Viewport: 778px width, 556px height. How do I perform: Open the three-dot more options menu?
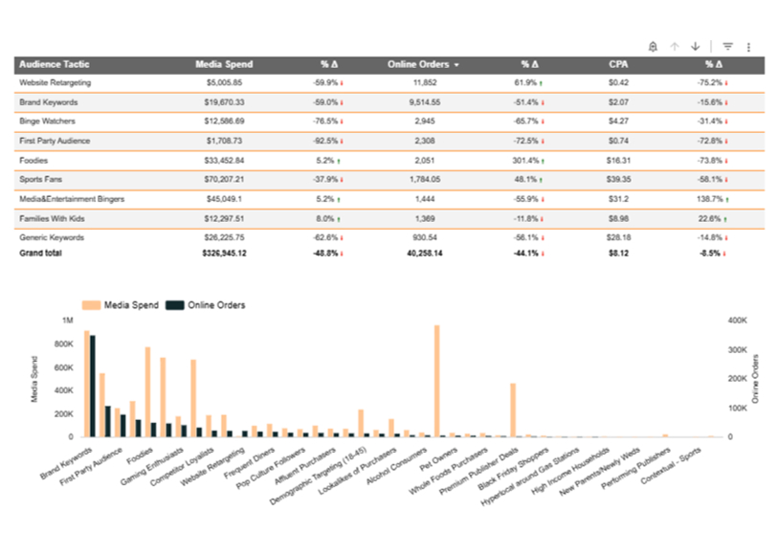tap(748, 46)
